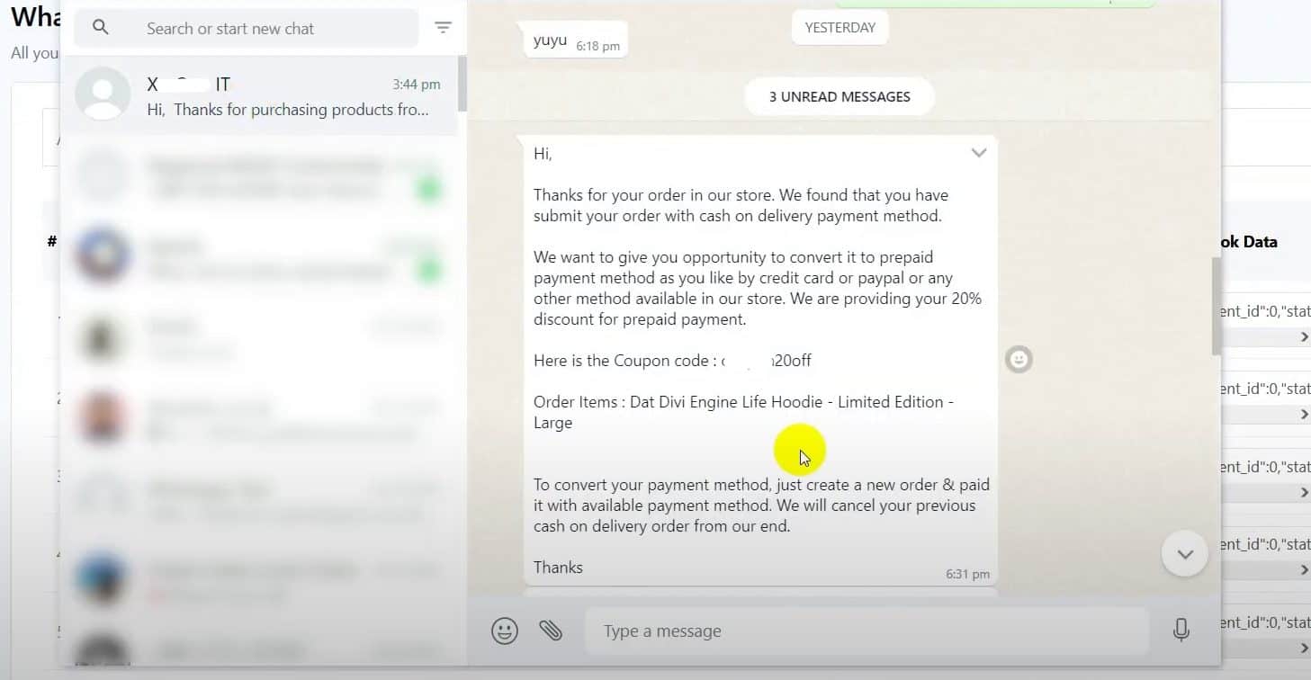The width and height of the screenshot is (1311, 680).
Task: Click the paperclip attach icon
Action: pos(551,631)
